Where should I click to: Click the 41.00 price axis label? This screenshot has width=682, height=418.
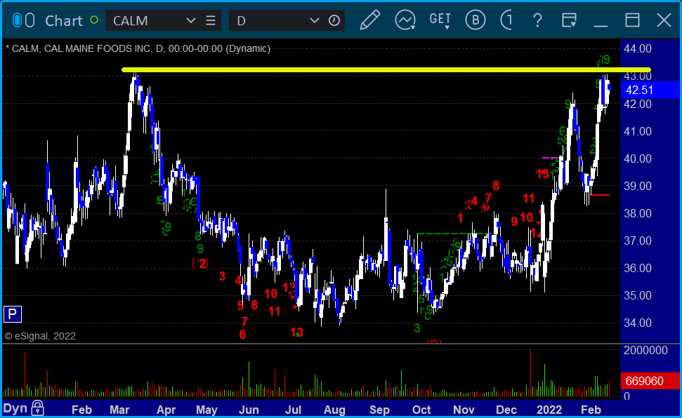(638, 131)
